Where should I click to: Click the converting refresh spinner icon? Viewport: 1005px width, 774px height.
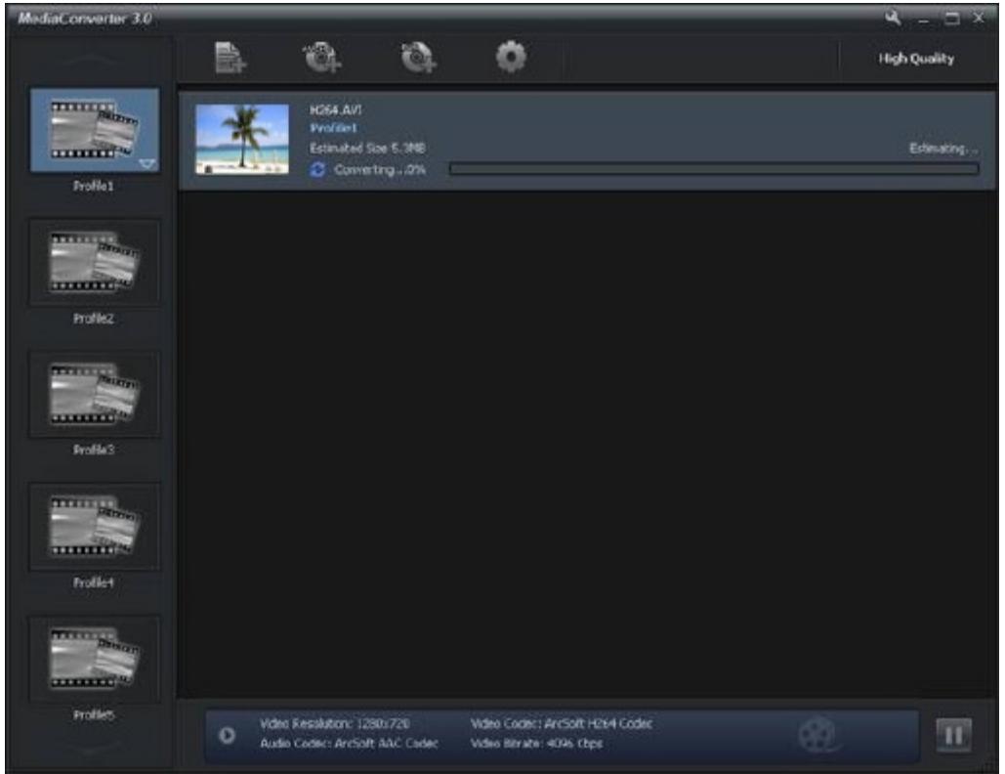coord(317,170)
